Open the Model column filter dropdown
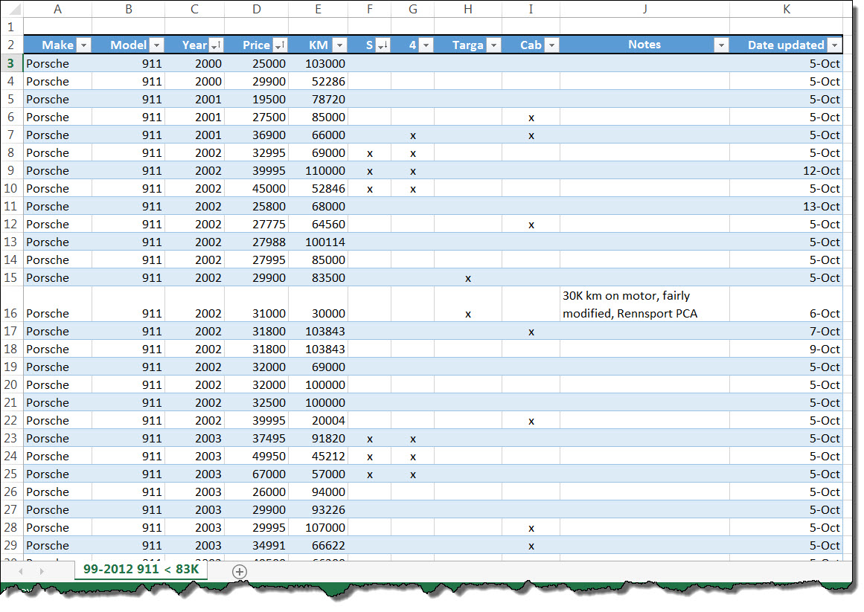Image resolution: width=864 pixels, height=612 pixels. click(157, 45)
